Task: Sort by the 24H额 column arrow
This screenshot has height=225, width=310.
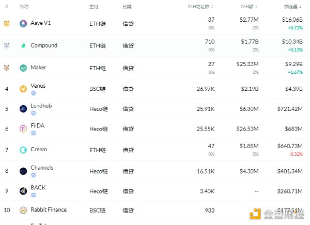Action: (255, 7)
